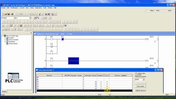The height and width of the screenshot is (99, 176).
Task: Open the Find/Replace menu
Action: point(14,8)
